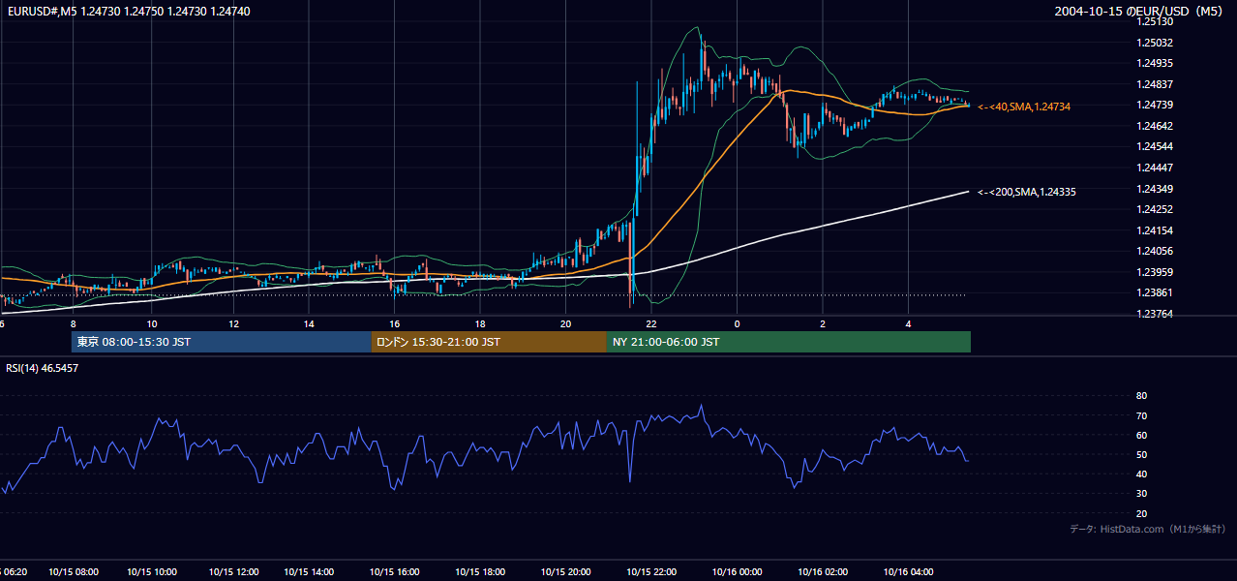
Task: Click hour label 16 under the price chart
Action: (395, 323)
